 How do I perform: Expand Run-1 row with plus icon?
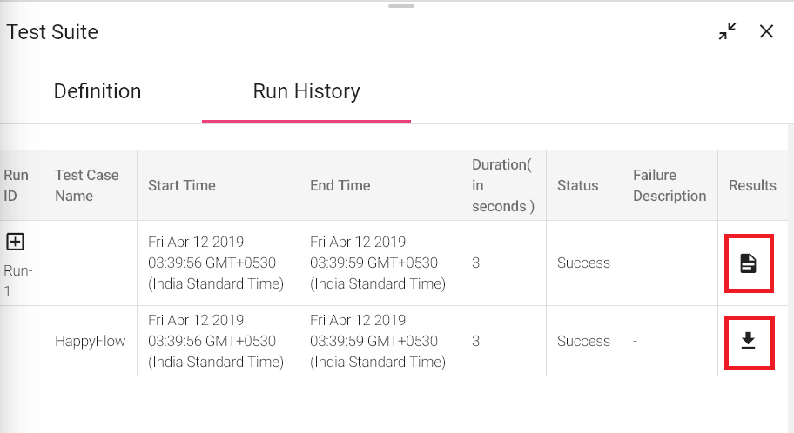(15, 242)
